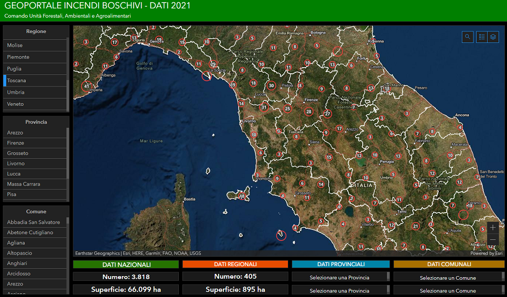Image resolution: width=507 pixels, height=297 pixels.
Task: Click the cluster marker 21 near L'Aquila
Action: pyautogui.click(x=415, y=226)
